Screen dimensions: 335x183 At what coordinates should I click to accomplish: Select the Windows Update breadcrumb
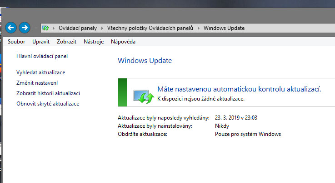pyautogui.click(x=224, y=28)
